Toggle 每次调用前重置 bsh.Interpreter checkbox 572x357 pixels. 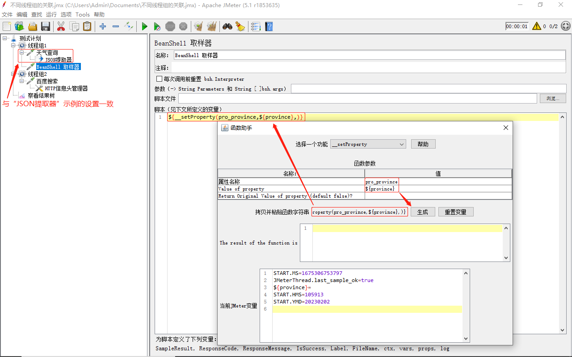point(159,79)
